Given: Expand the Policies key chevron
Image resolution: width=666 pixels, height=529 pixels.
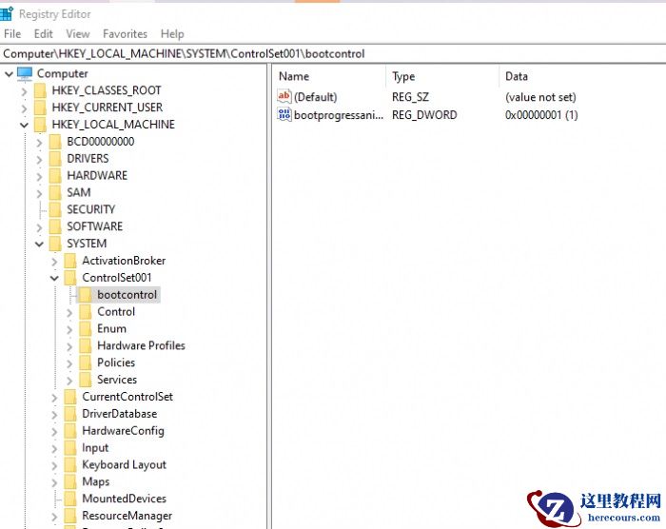Looking at the screenshot, I should pyautogui.click(x=69, y=363).
